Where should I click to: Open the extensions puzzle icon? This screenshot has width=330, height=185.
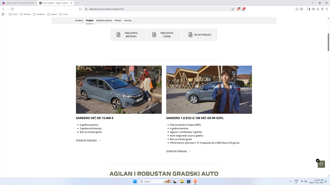(297, 9)
